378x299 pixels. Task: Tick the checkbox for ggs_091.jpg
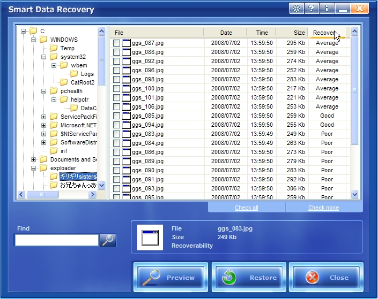[116, 179]
